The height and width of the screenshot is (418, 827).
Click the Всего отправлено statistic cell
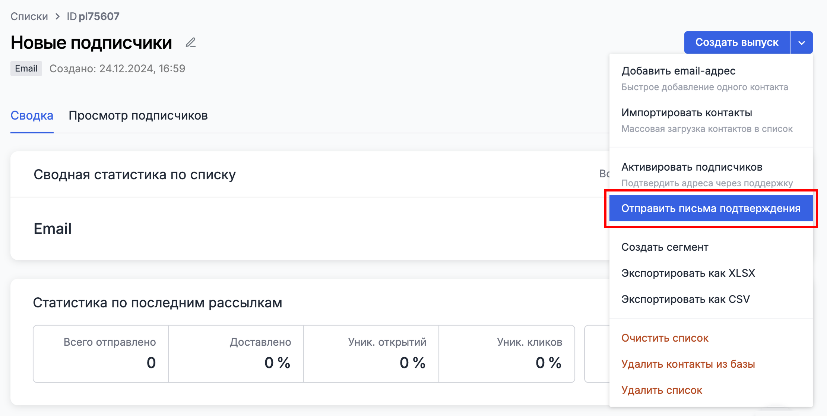[x=101, y=354]
